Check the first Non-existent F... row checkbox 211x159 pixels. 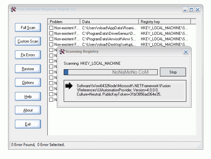click(x=51, y=28)
